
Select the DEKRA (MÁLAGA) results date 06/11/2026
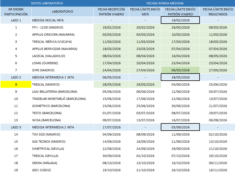click(218, 163)
